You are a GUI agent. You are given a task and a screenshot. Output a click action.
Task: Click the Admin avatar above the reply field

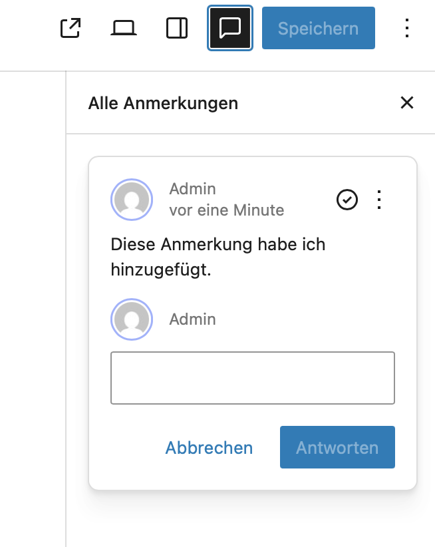tap(132, 319)
